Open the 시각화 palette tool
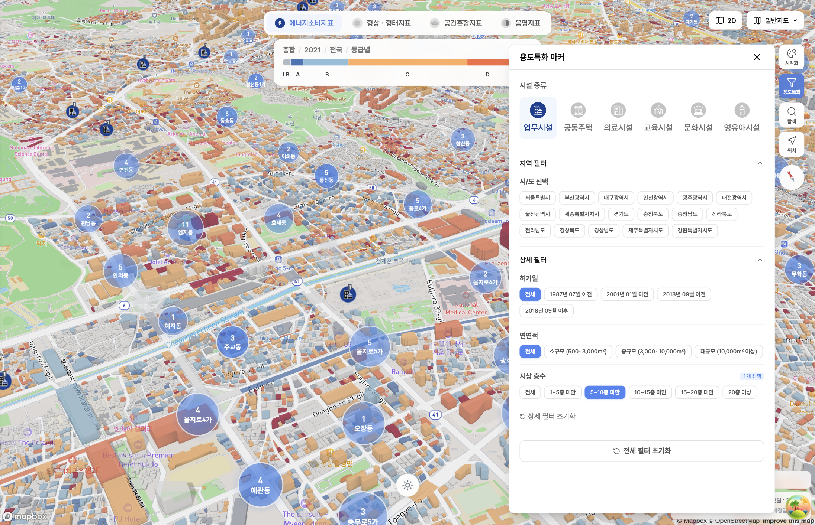Viewport: 815px width, 525px height. point(792,57)
